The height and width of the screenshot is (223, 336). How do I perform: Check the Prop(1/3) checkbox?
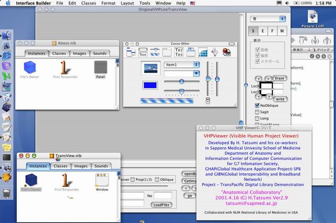tap(133, 180)
